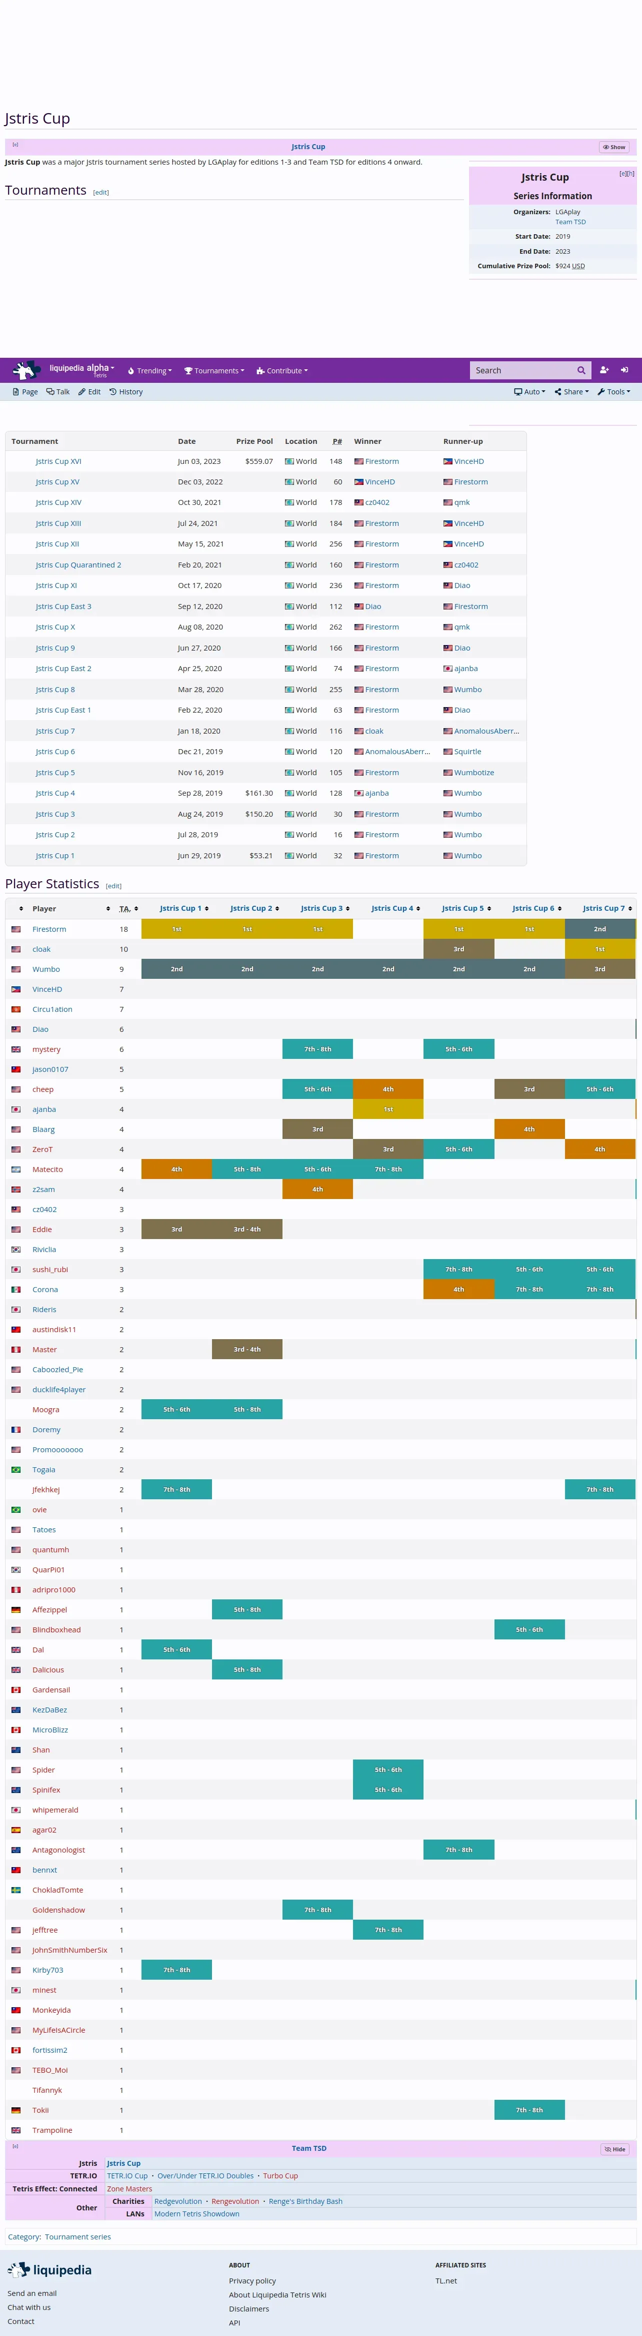
Task: Click the Japan flag beside ajanba in Player Statistics
Action: point(15,1109)
